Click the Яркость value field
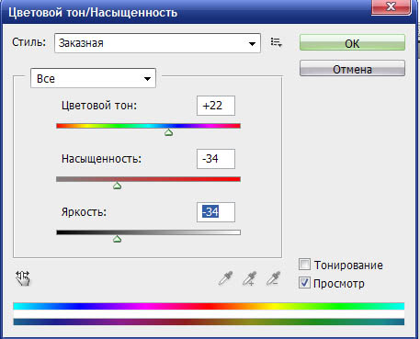 pos(216,212)
